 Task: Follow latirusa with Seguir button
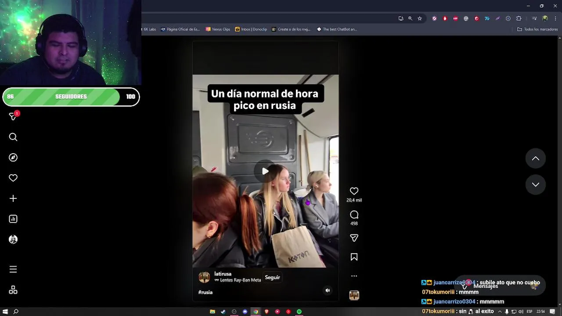coord(272,277)
